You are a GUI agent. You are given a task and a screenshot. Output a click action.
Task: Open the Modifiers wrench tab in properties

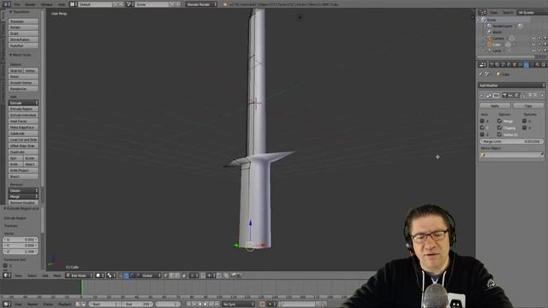click(527, 65)
